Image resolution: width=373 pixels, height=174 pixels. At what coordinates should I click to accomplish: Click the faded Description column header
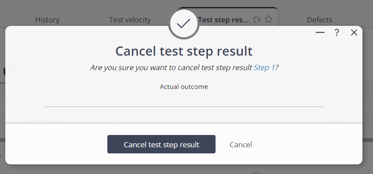coord(39,72)
